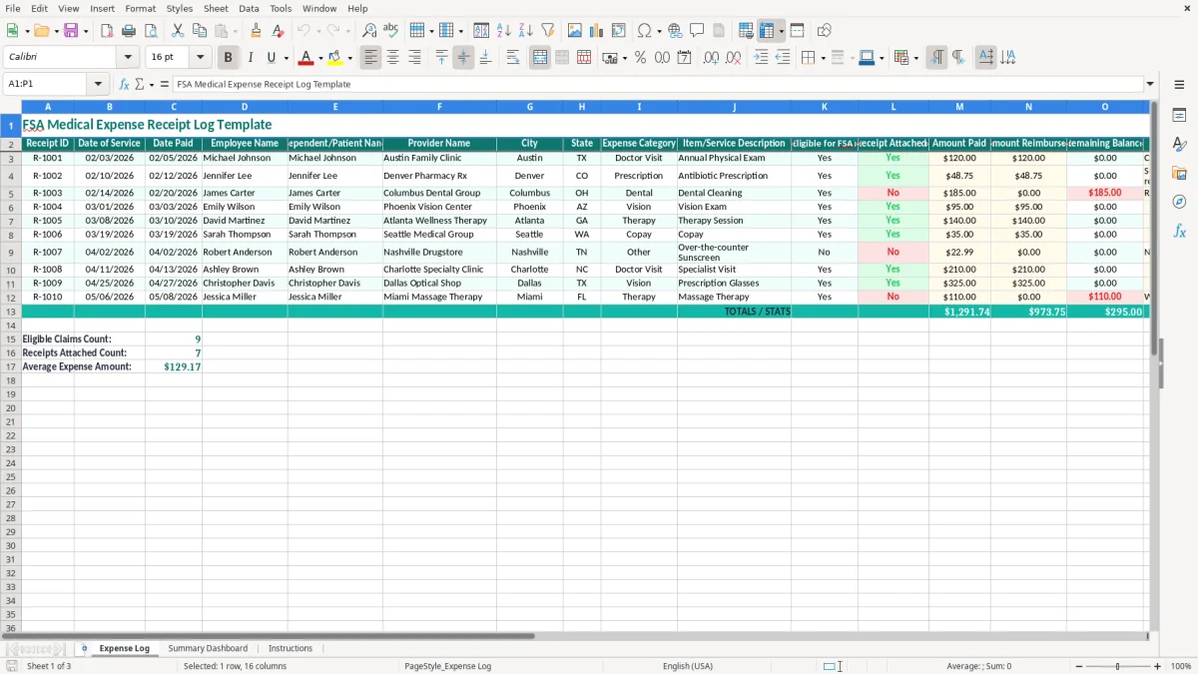1198x674 pixels.
Task: Open the sidebar Navigator compass icon
Action: point(1179,202)
